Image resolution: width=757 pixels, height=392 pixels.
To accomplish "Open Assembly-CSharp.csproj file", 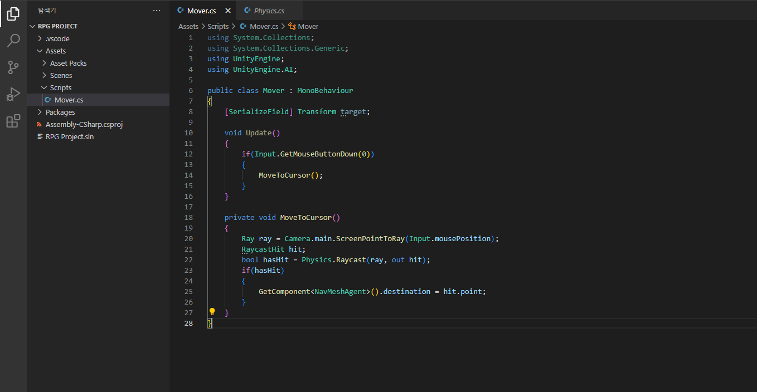I will click(x=84, y=124).
